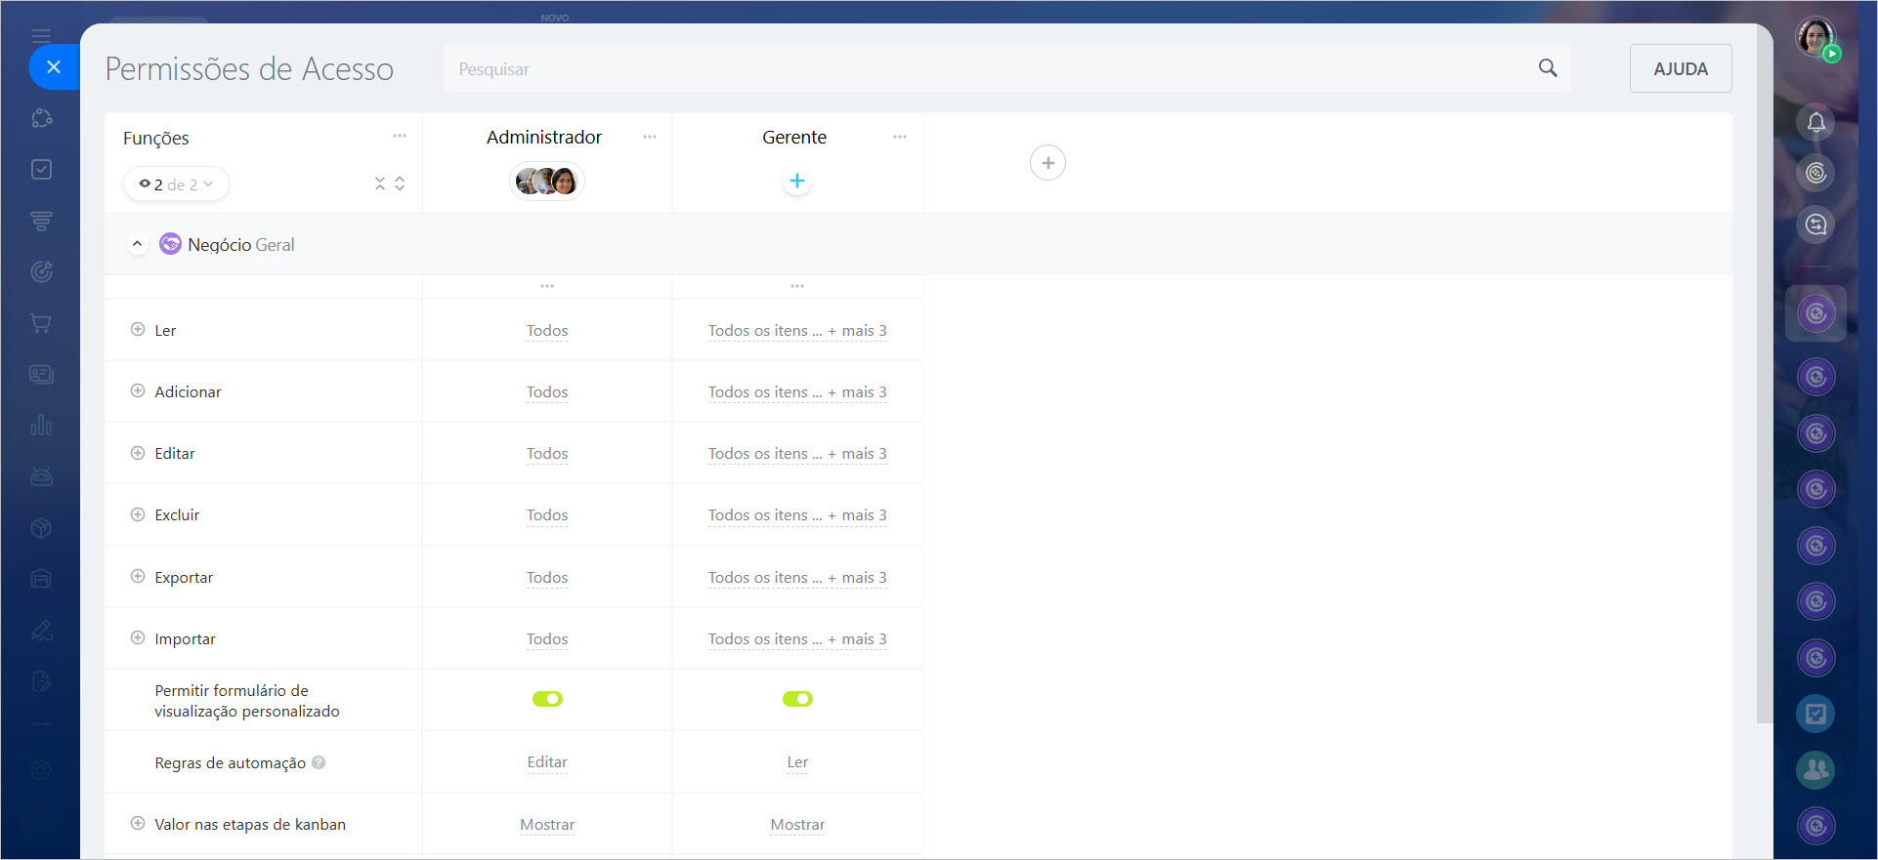Open the blue checkbox icon in right panel

coord(1816,714)
